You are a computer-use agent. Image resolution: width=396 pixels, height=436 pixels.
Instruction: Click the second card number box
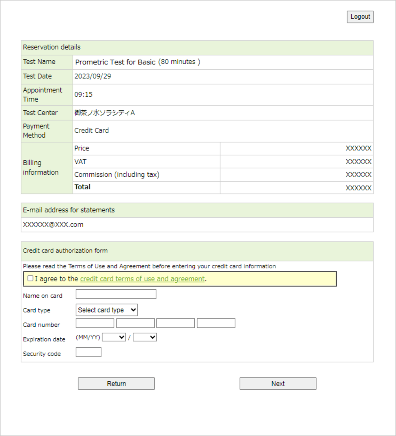point(135,323)
